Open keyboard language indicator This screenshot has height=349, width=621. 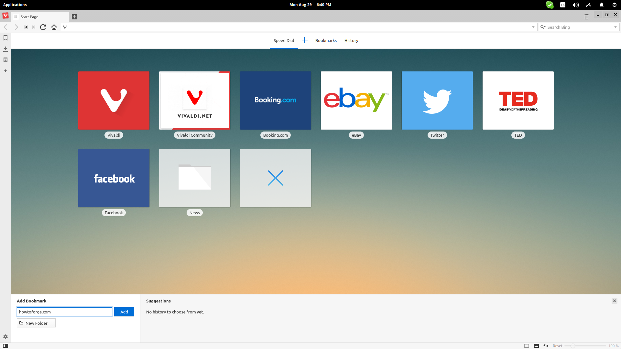click(563, 5)
